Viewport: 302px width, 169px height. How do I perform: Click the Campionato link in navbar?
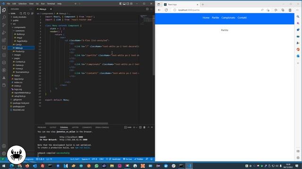[x=228, y=18]
